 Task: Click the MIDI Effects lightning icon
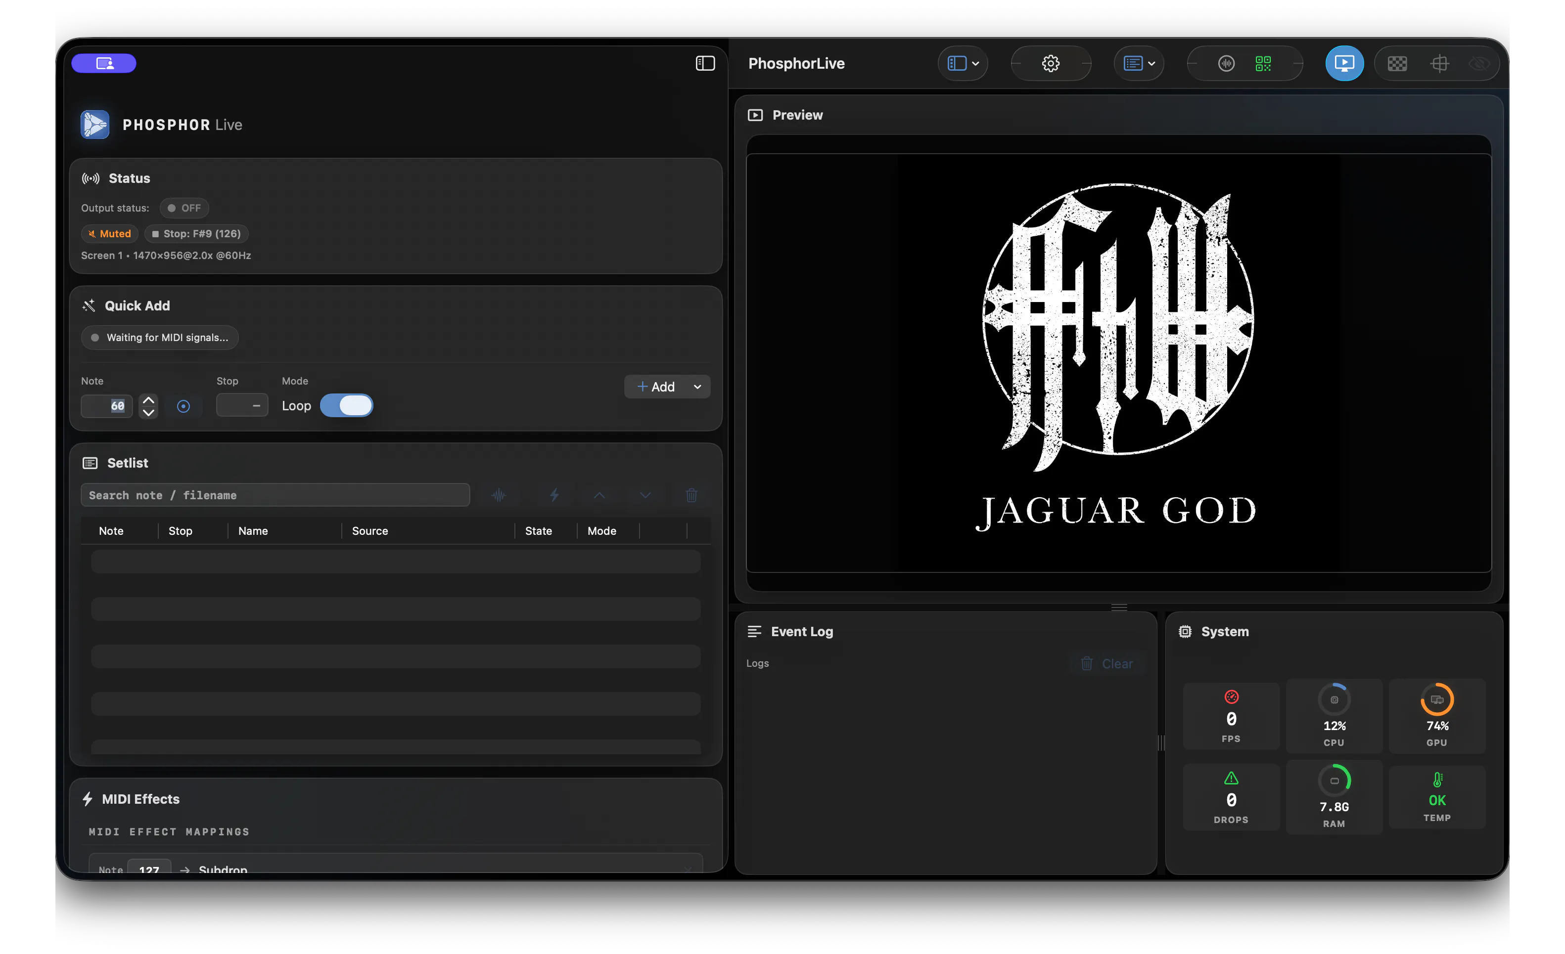point(88,800)
